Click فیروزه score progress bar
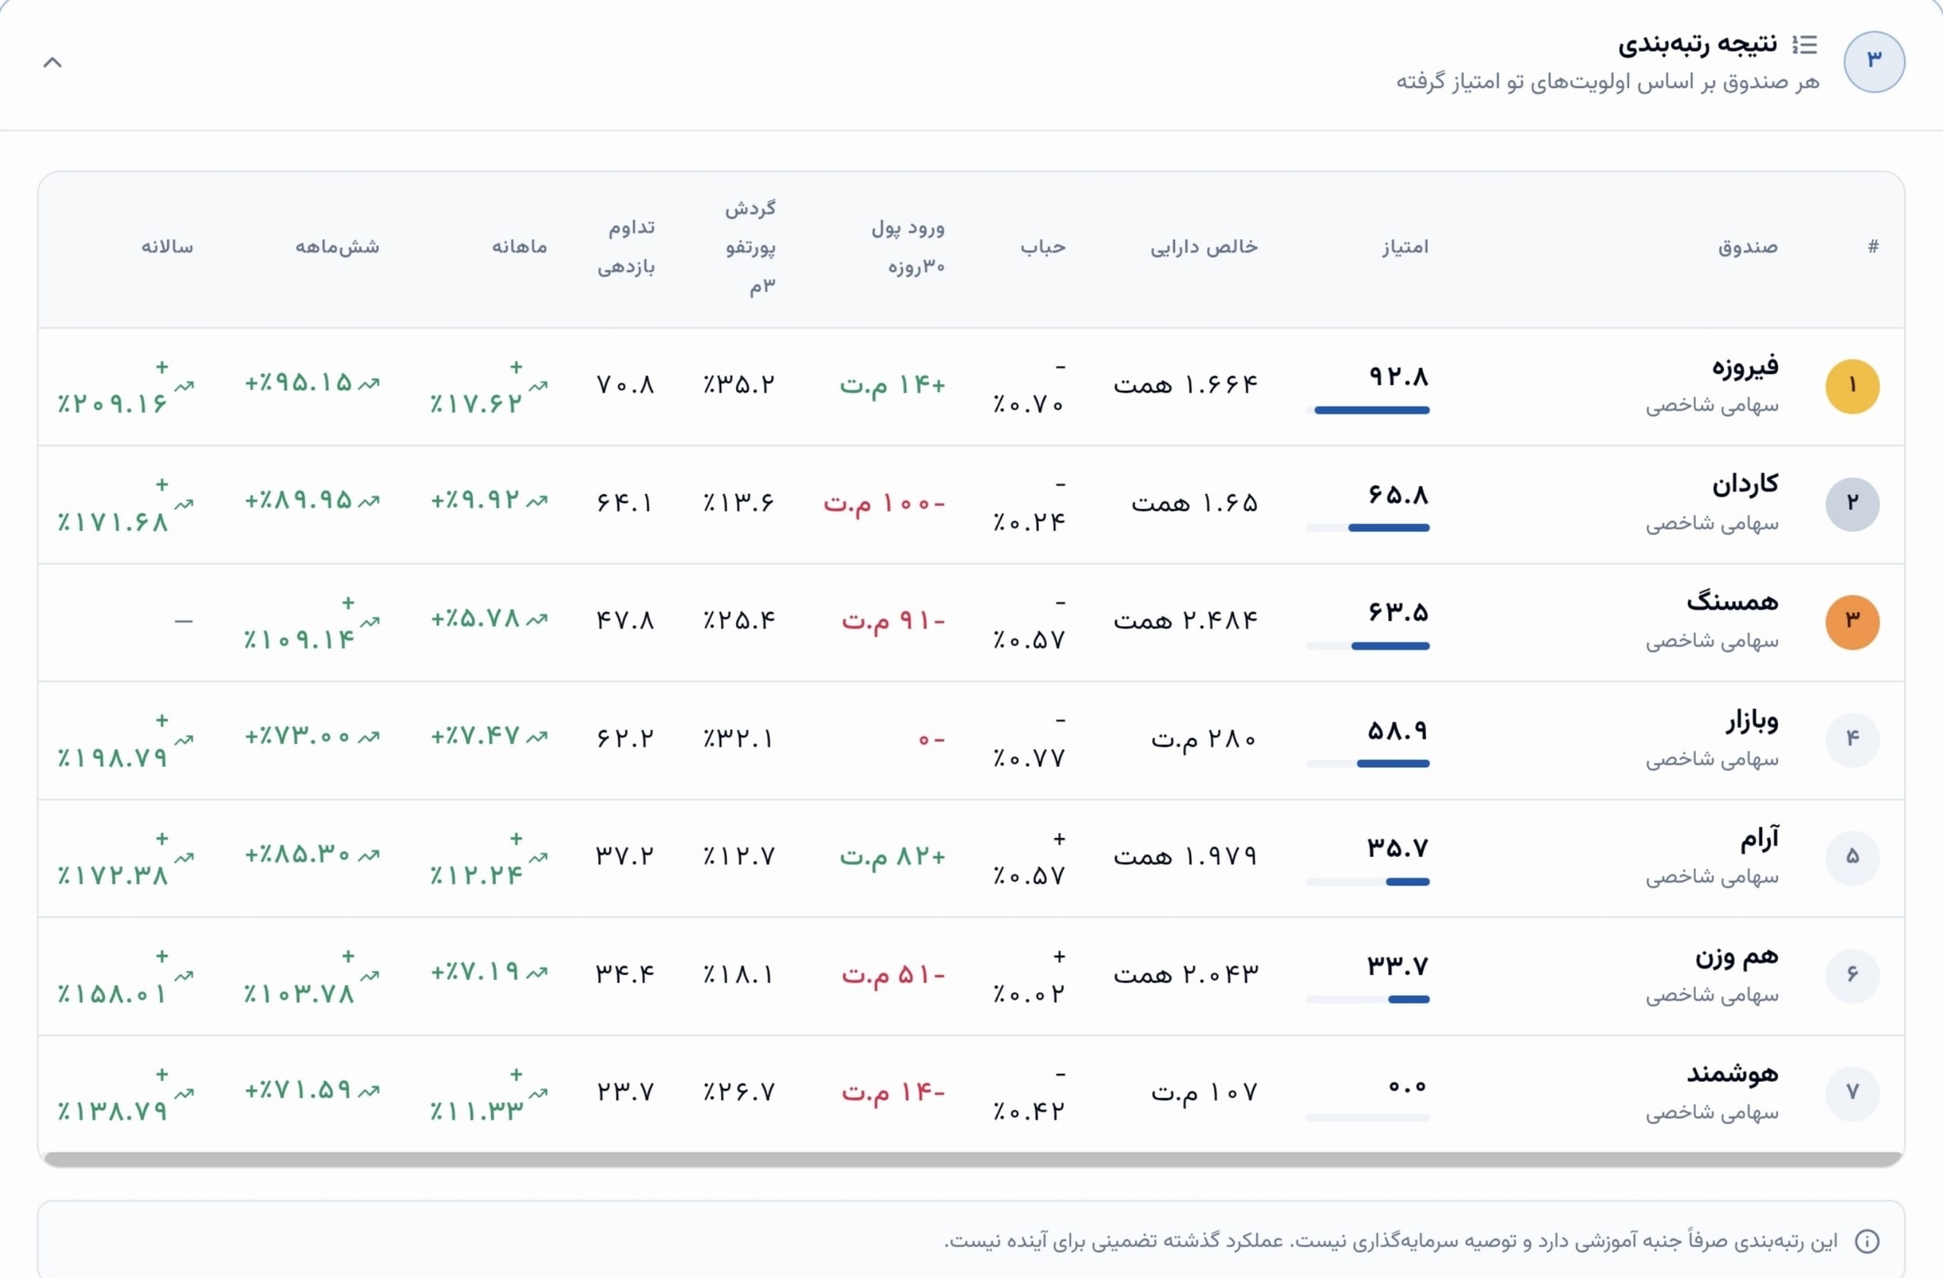Viewport: 1943px width, 1278px height. [x=1368, y=411]
